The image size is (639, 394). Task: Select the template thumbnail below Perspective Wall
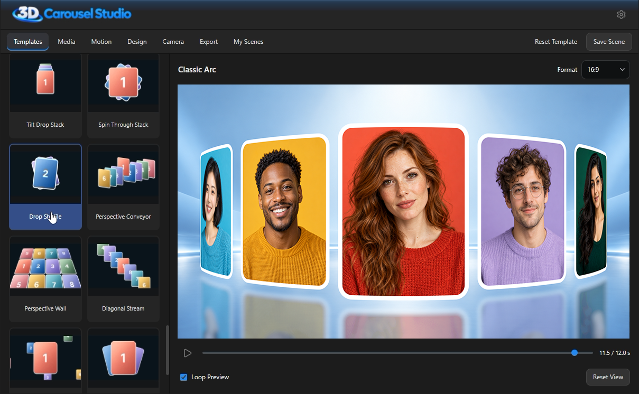(45, 359)
